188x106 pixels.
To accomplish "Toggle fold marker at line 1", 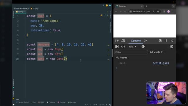I will pos(25,16).
